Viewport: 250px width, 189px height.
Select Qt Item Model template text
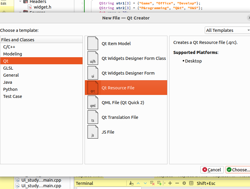(116, 44)
